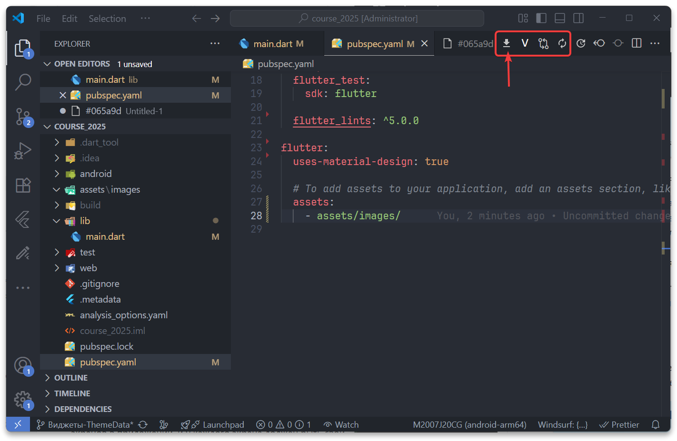
Task: Click Launchpad in the status bar
Action: click(223, 425)
